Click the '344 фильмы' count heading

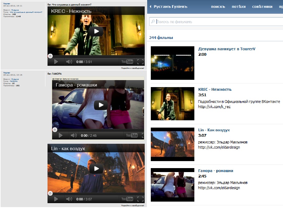tap(161, 38)
